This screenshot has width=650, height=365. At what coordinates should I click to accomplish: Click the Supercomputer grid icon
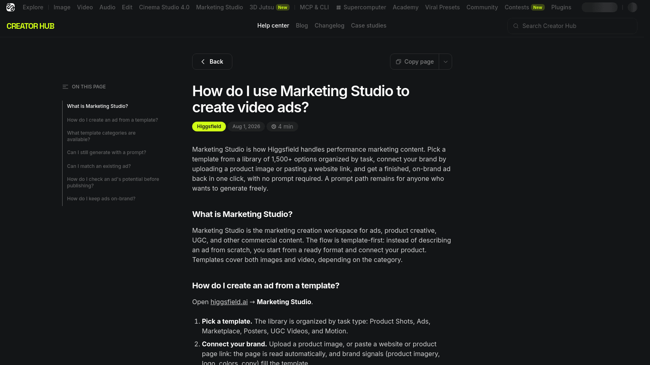click(338, 7)
